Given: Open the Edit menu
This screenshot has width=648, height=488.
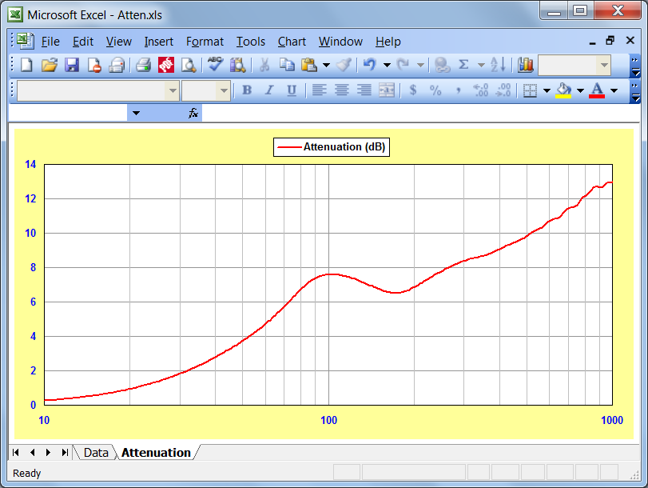Looking at the screenshot, I should 83,42.
